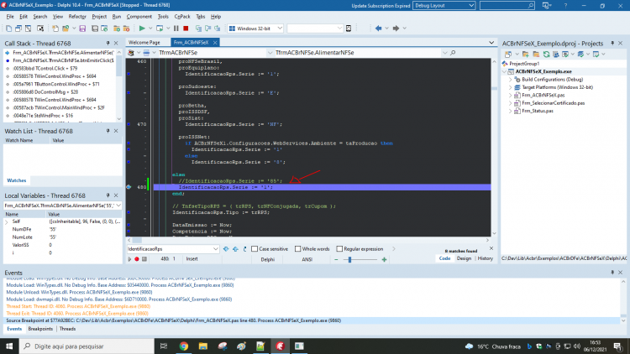
Task: Click the forward navigation arrow icon
Action: (x=396, y=29)
